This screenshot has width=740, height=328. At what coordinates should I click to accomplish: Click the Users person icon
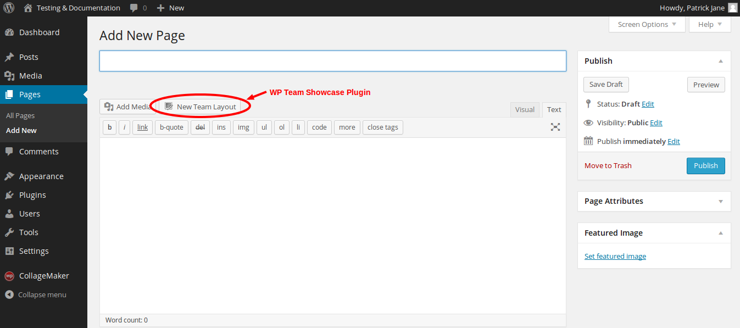9,214
